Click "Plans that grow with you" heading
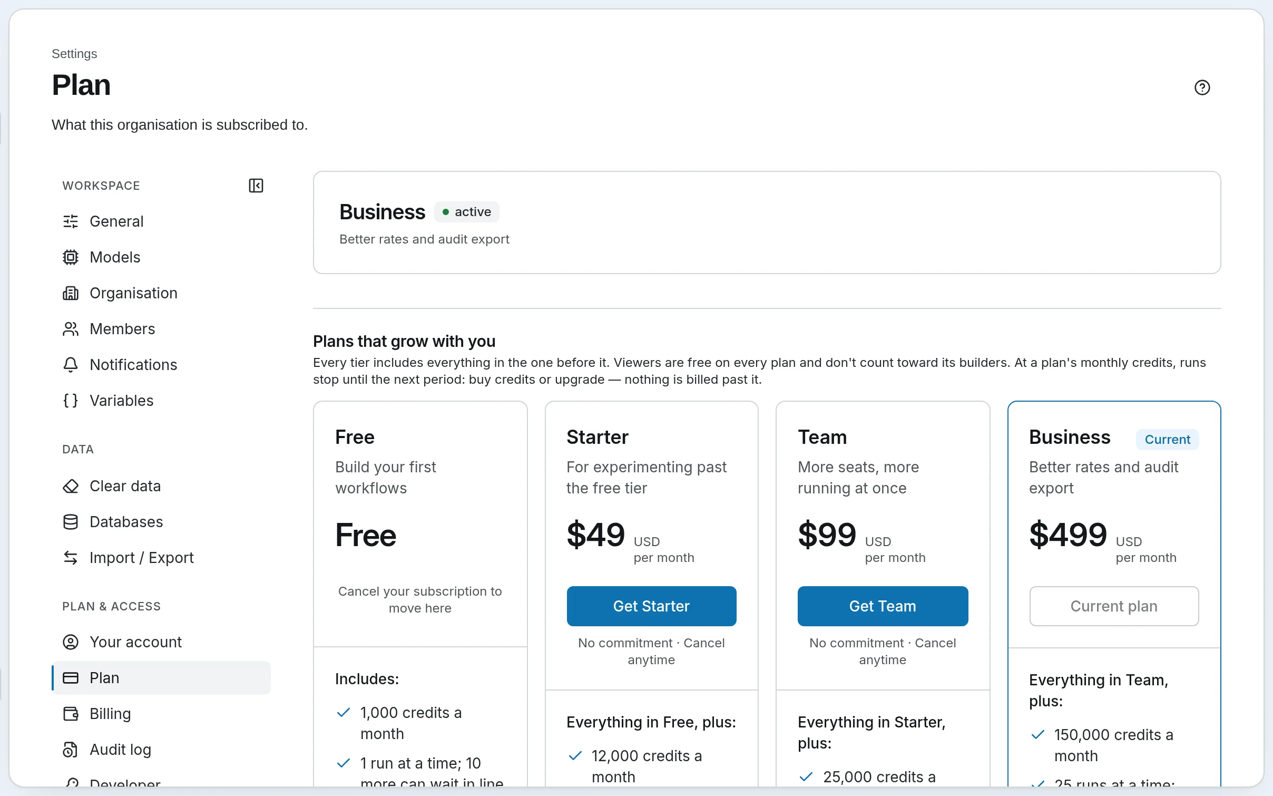Viewport: 1273px width, 796px height. tap(404, 342)
